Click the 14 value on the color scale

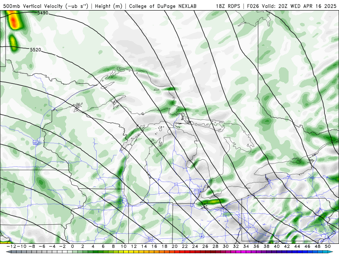pyautogui.click(x=144, y=246)
